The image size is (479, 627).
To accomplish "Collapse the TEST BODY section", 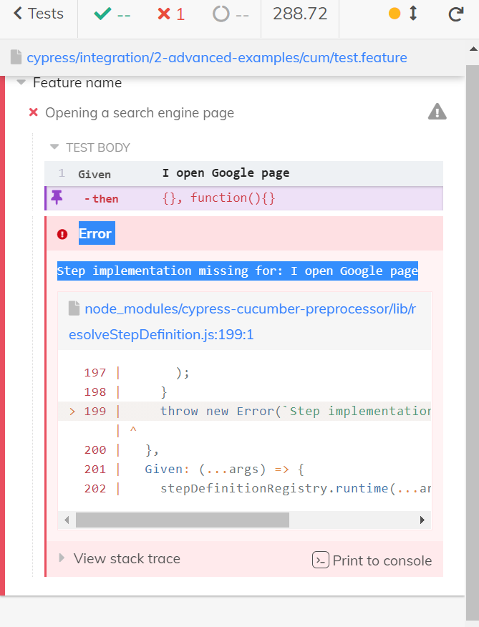I will [54, 147].
